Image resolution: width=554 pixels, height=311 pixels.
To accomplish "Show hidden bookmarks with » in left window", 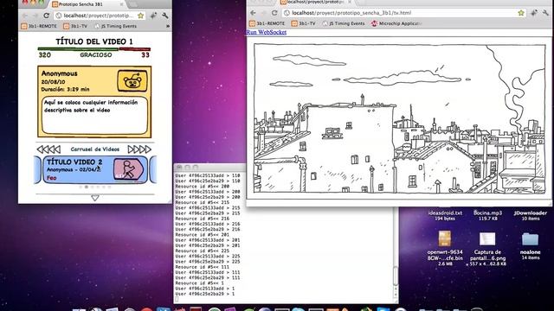I will [x=168, y=26].
